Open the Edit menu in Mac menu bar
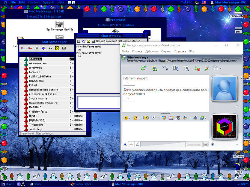Screen dimensions: 250x187 pyautogui.click(x=22, y=2)
